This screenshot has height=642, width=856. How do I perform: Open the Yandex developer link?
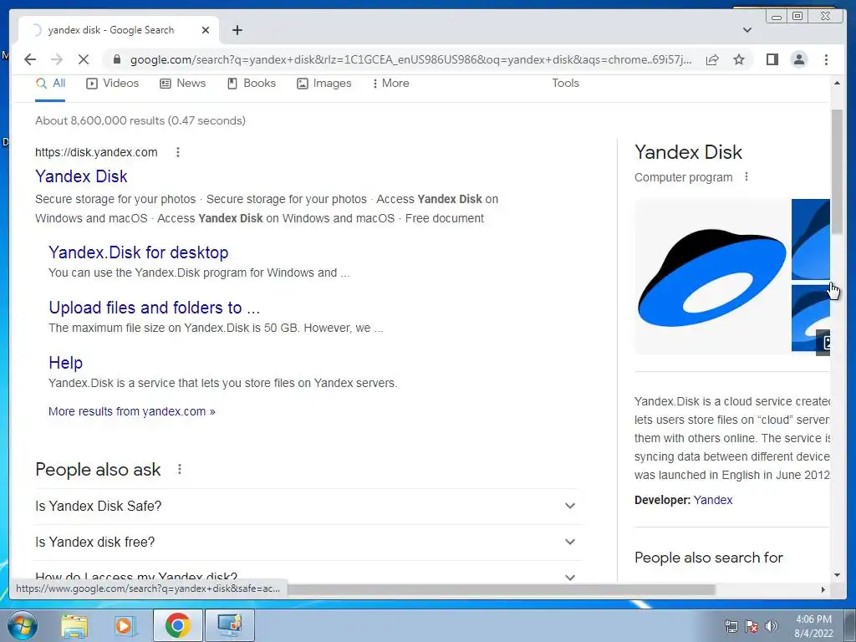(713, 500)
